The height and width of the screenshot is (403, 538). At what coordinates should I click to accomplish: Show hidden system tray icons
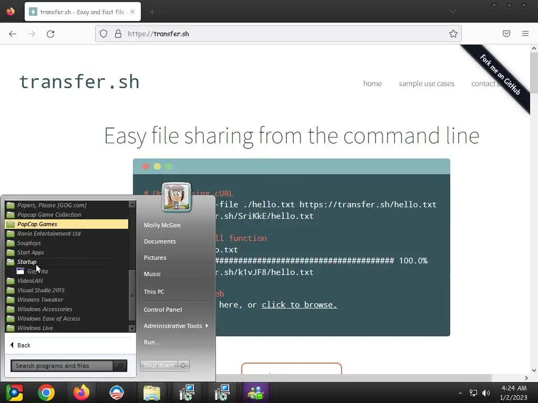pos(460,393)
